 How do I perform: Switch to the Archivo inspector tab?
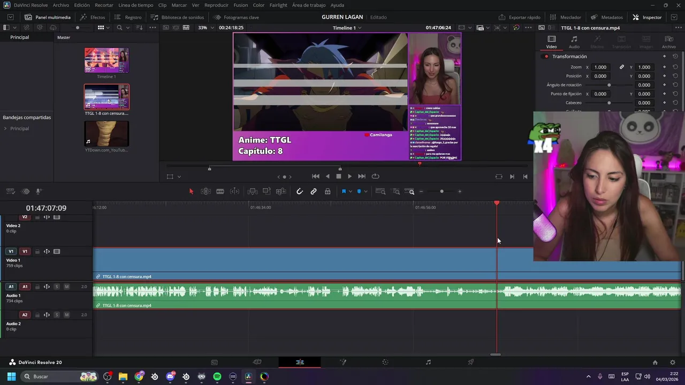669,42
